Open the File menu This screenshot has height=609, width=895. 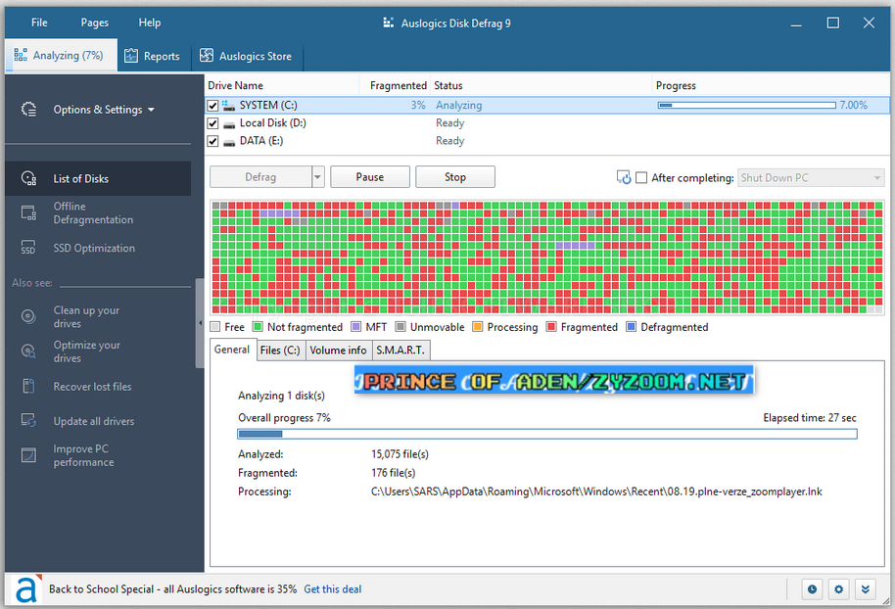(39, 23)
